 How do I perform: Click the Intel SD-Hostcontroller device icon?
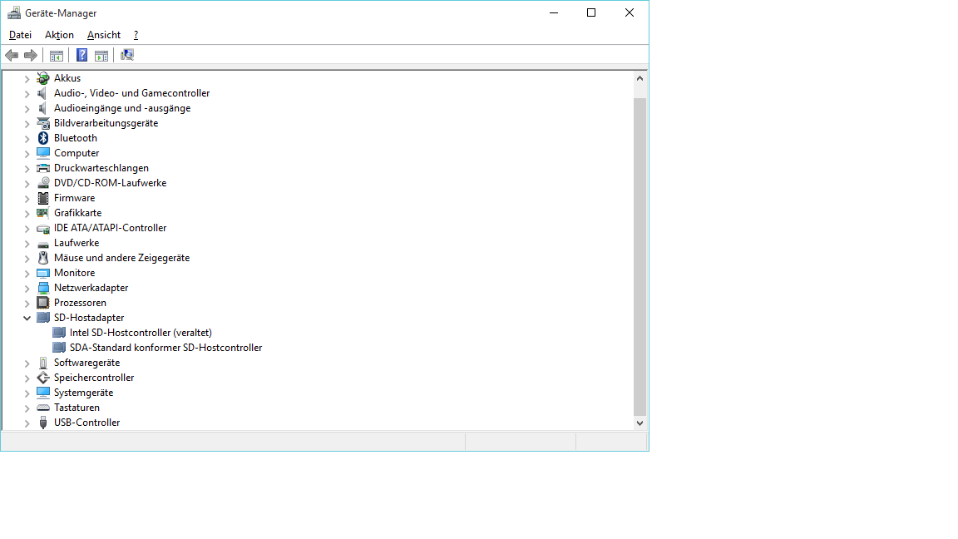[x=59, y=333]
